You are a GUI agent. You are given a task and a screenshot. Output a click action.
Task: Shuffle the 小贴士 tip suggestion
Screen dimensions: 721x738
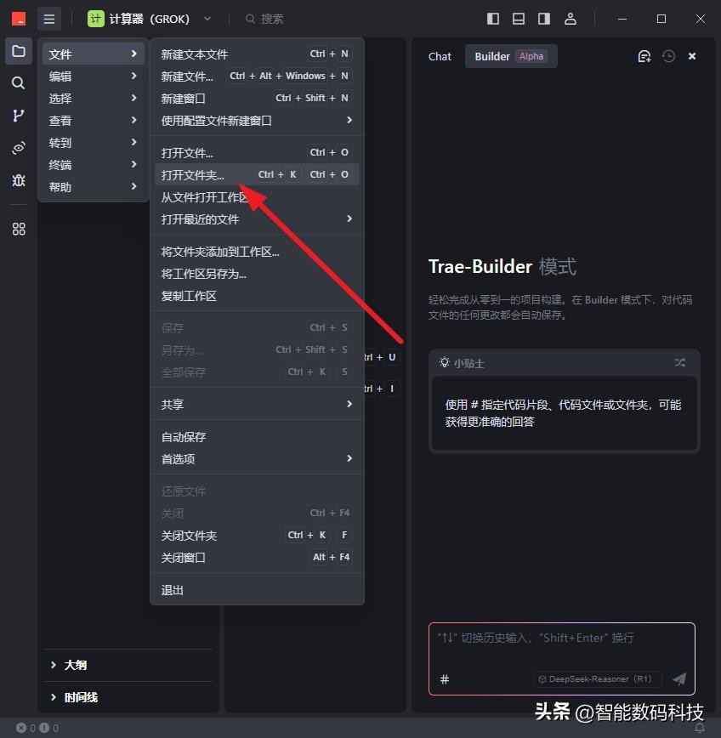coord(680,362)
